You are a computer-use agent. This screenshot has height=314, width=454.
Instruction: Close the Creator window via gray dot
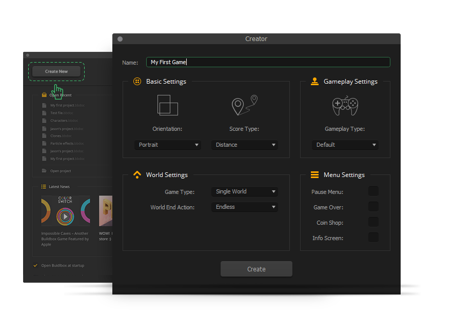120,39
